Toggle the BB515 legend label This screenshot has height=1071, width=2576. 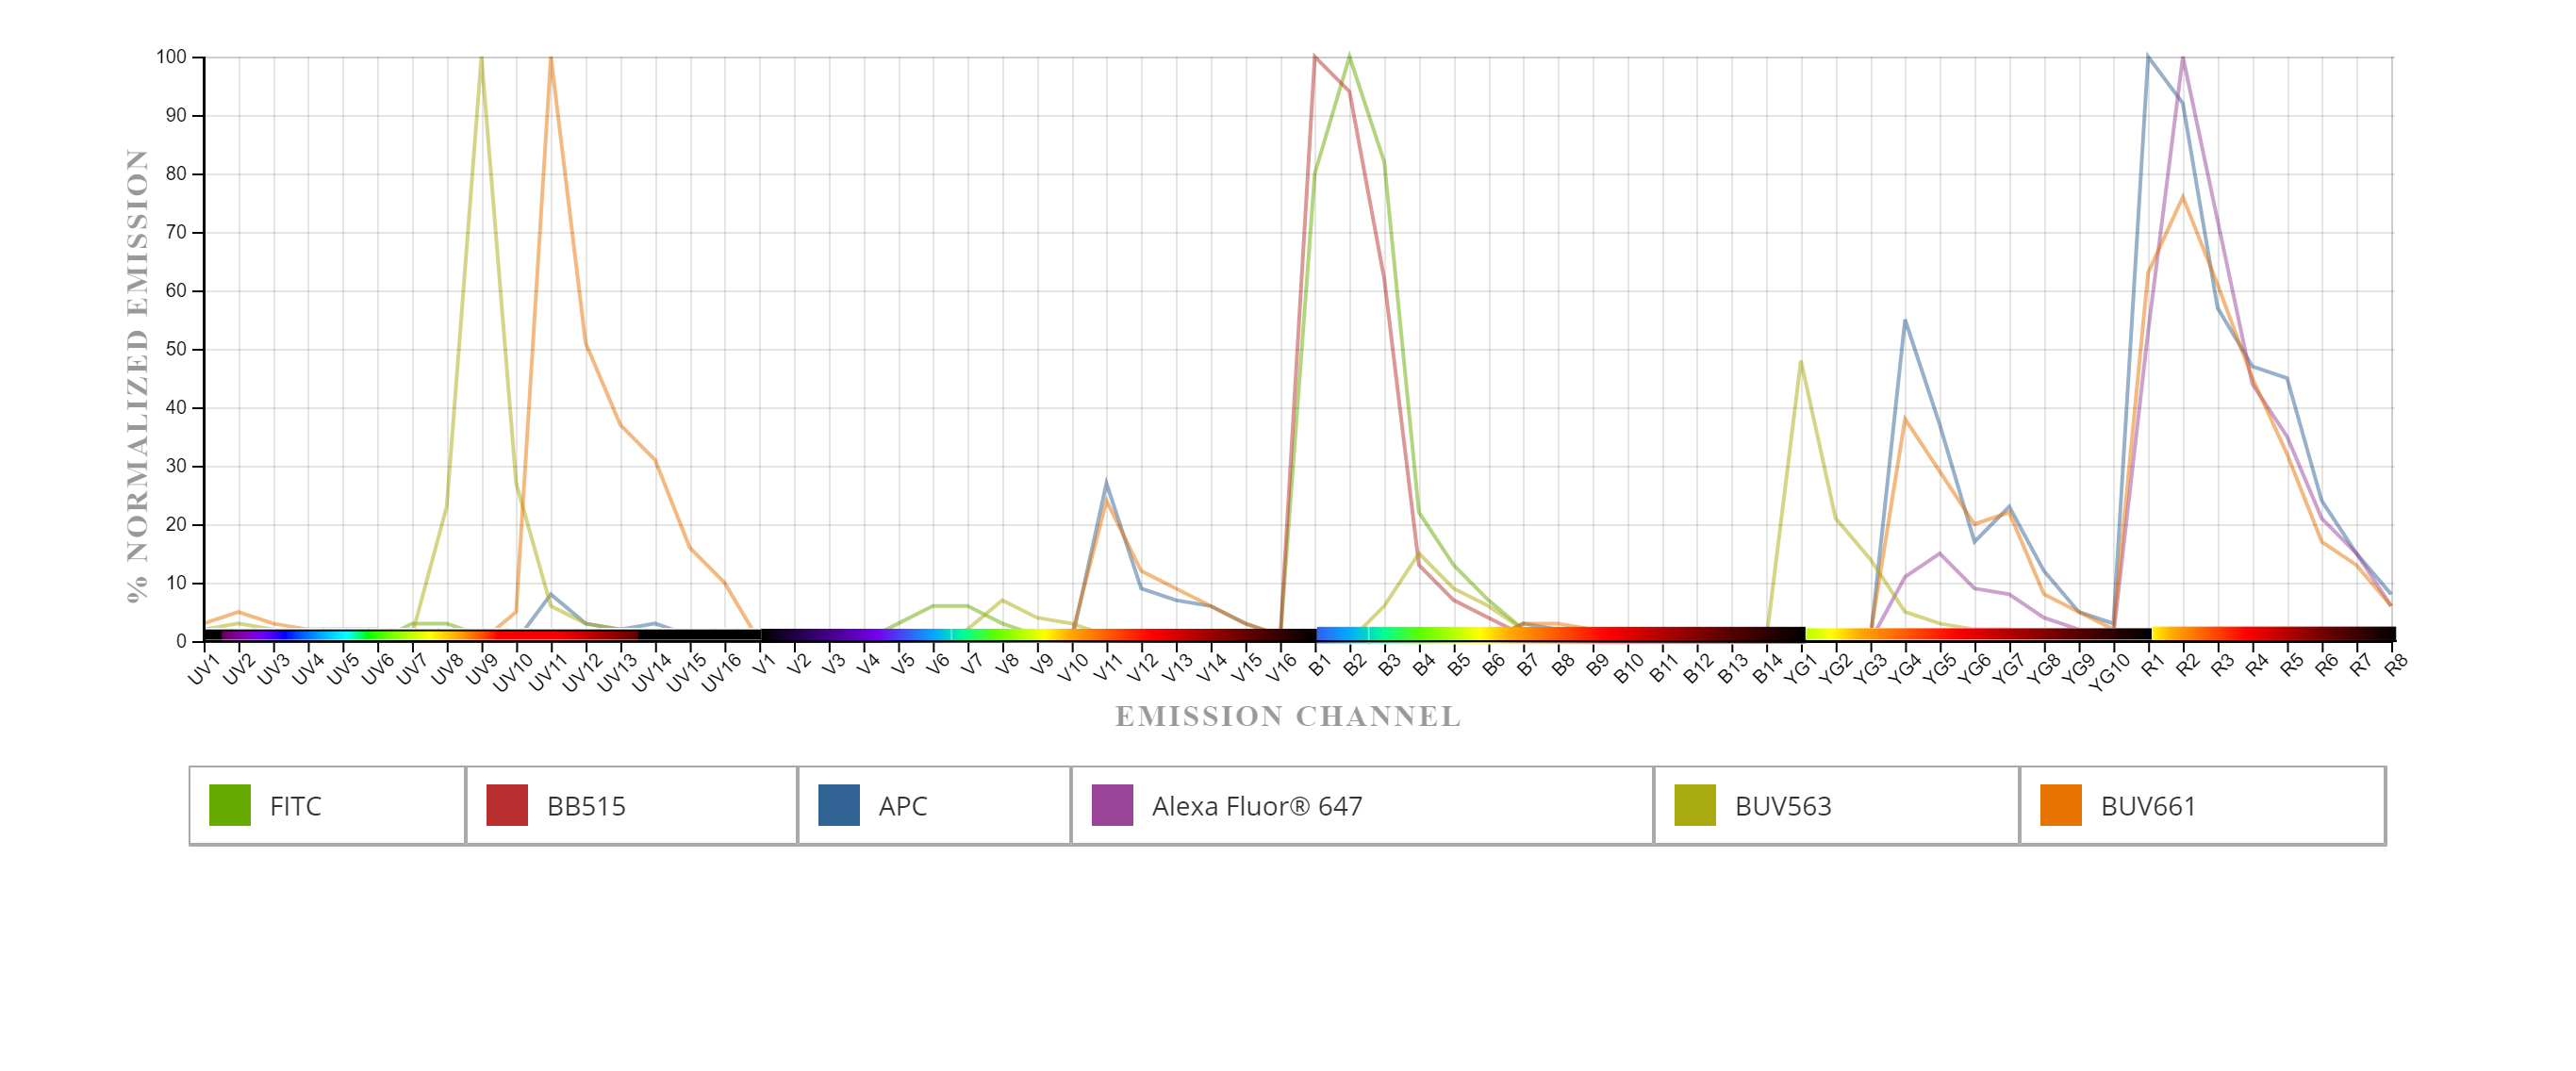tap(586, 806)
